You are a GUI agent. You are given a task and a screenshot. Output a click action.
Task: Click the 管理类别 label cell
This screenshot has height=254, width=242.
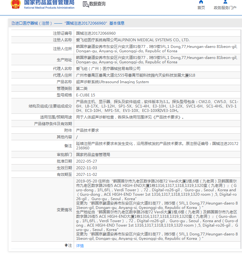tap(43, 89)
